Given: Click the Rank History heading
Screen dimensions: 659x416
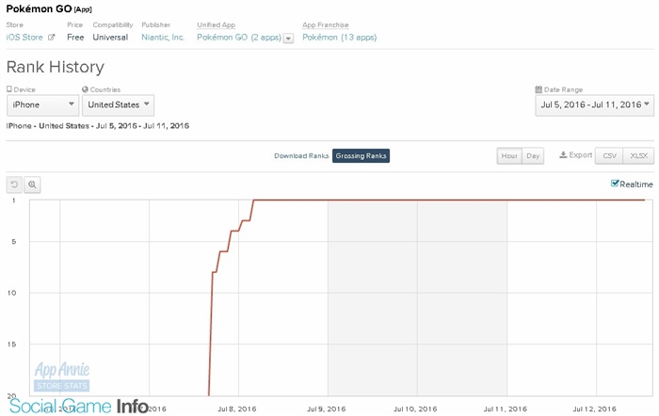Looking at the screenshot, I should click(x=56, y=67).
